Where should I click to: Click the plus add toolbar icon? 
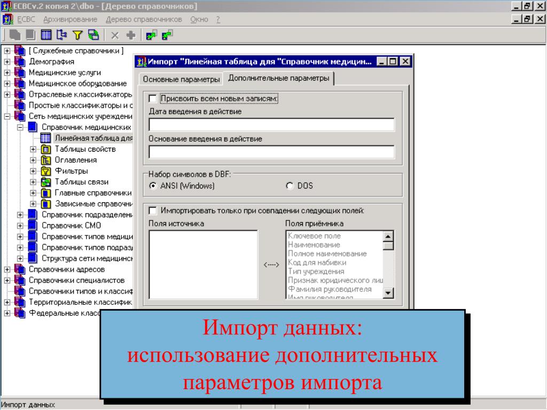pyautogui.click(x=131, y=35)
